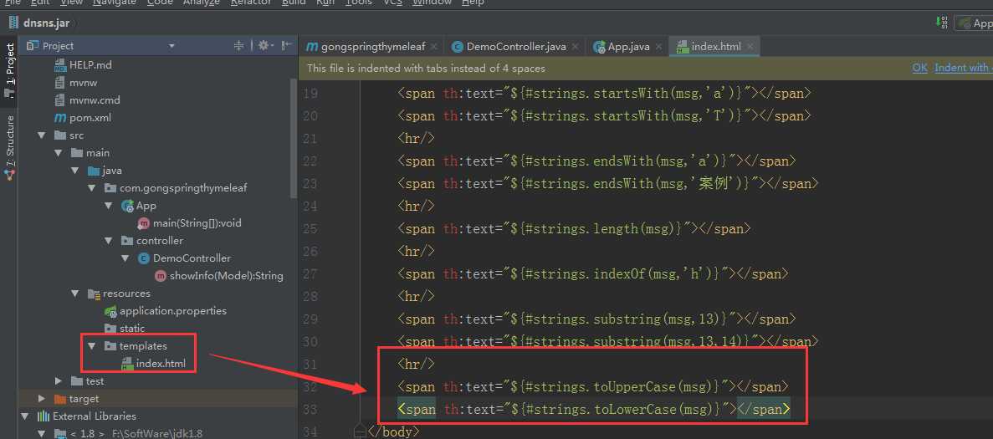Close the index.html editor tab

(x=750, y=46)
